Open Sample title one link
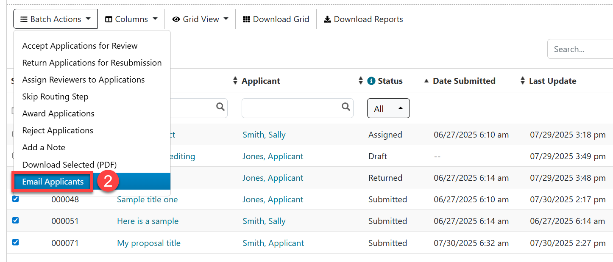Image resolution: width=613 pixels, height=262 pixels. [148, 199]
